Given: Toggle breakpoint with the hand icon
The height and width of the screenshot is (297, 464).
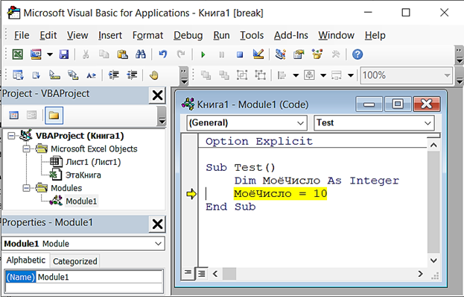Looking at the screenshot, I should click(153, 75).
